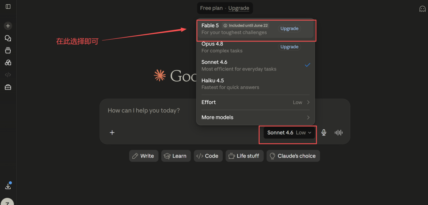Click the info icon beside Included until June 22
Viewport: 428px width, 205px height.
click(225, 26)
